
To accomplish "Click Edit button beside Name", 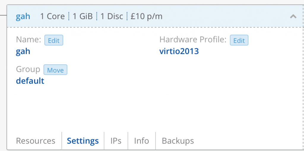I will click(x=54, y=40).
